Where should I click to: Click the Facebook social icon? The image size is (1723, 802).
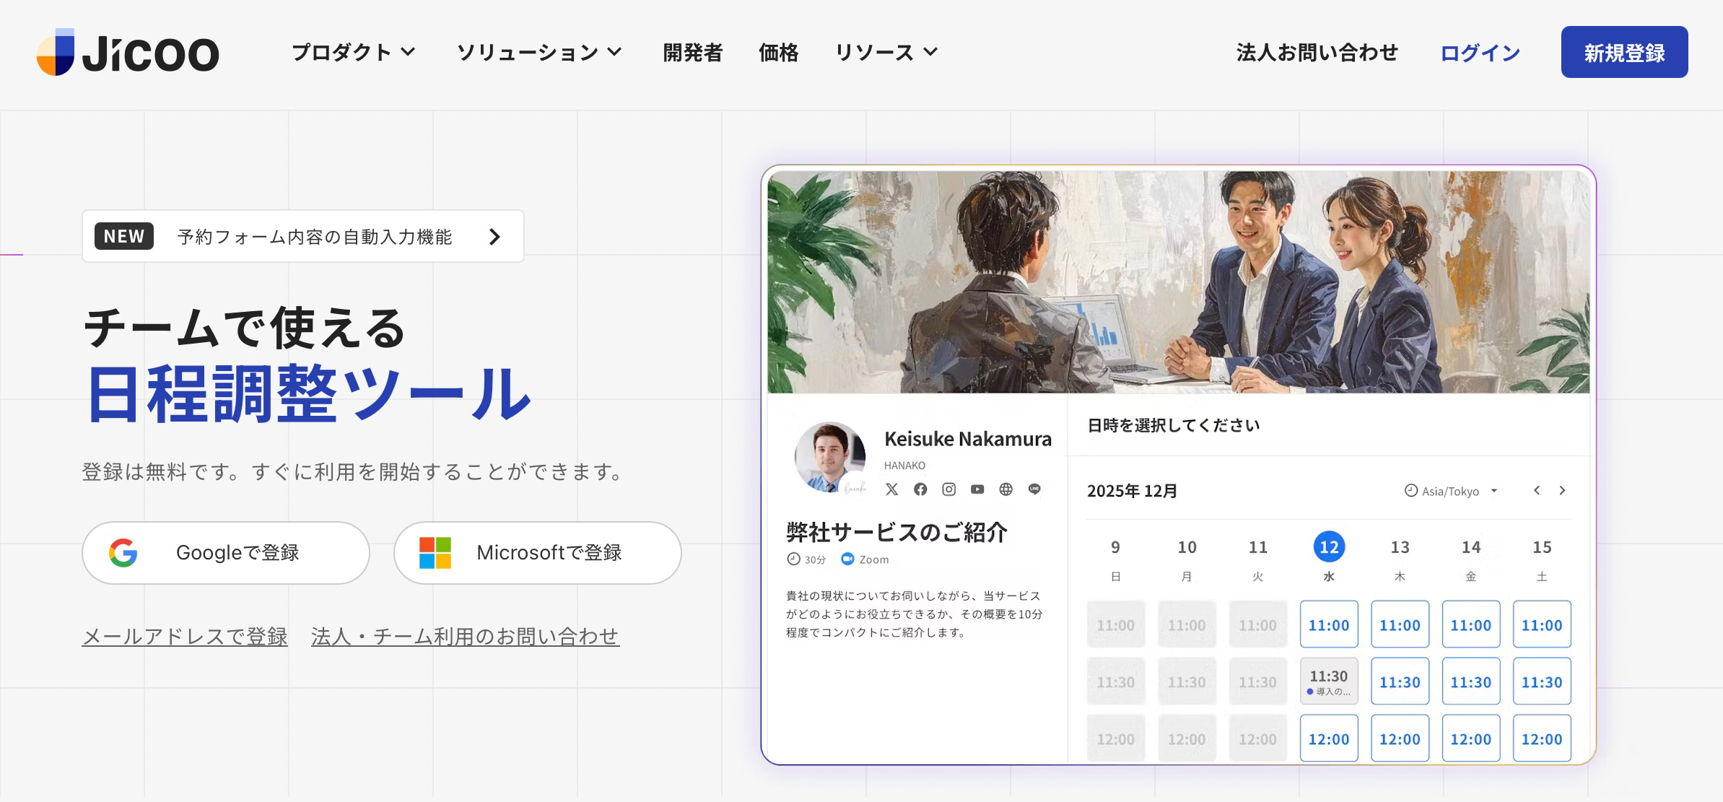point(920,489)
